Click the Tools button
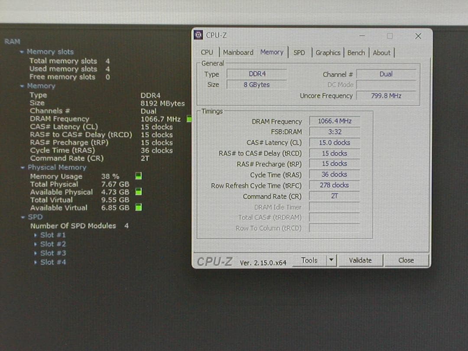This screenshot has width=468, height=351. click(309, 260)
